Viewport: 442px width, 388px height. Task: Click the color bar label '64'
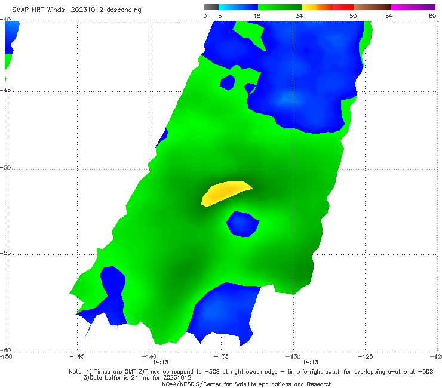[389, 16]
